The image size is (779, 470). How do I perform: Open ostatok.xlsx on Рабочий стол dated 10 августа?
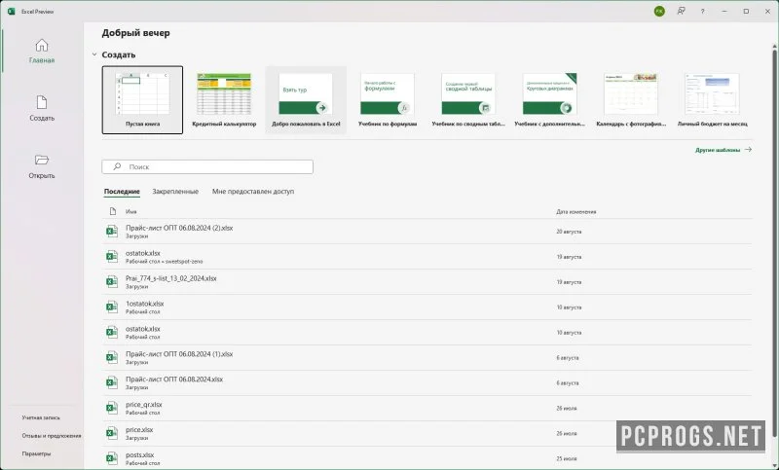pos(143,329)
